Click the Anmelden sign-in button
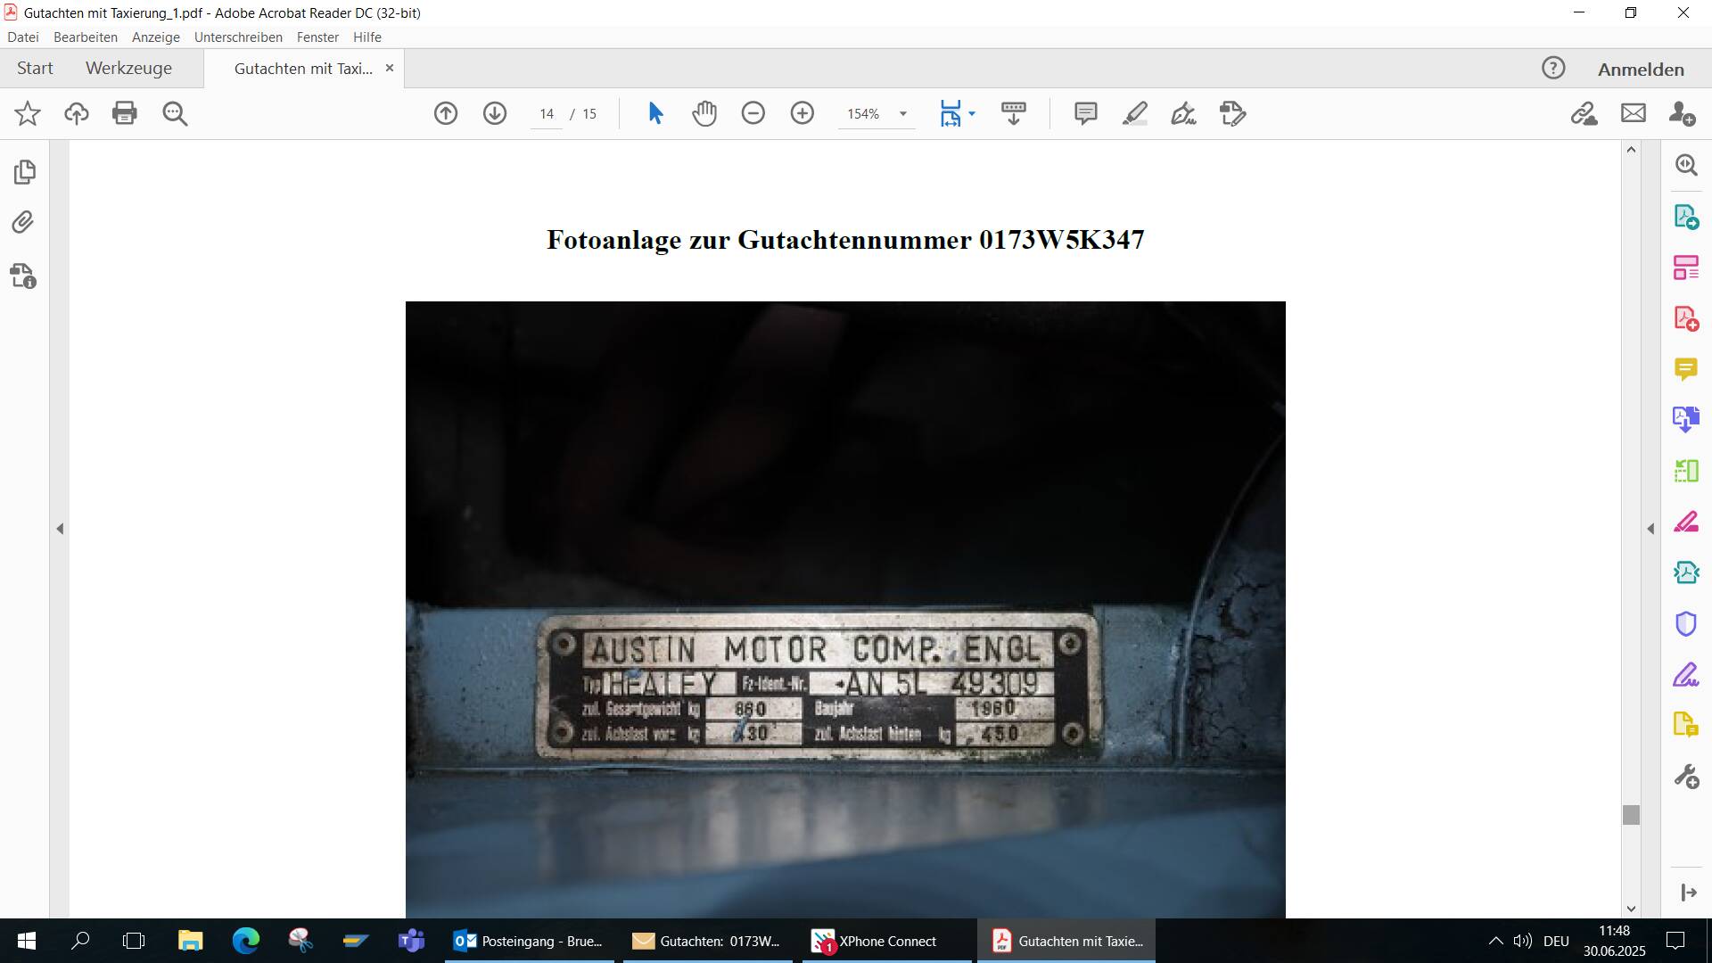This screenshot has height=963, width=1712. click(x=1641, y=70)
